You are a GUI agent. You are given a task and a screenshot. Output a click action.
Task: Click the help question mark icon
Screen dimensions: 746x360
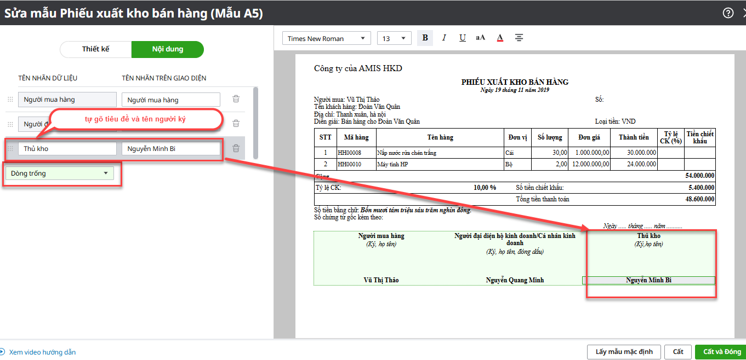pos(728,13)
